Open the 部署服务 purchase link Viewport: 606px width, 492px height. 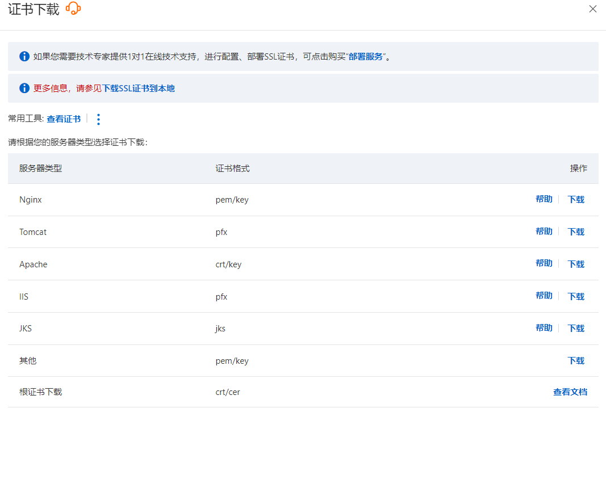click(366, 57)
